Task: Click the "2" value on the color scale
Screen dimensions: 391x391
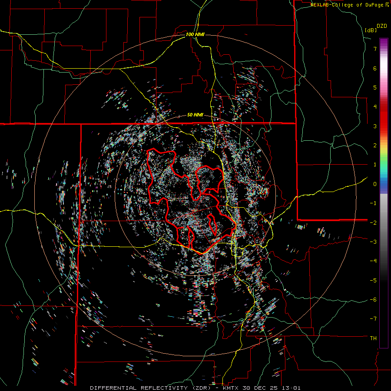Action: point(375,146)
